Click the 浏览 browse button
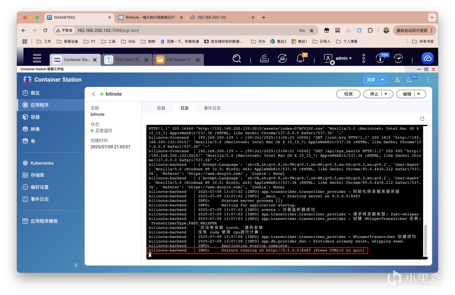This screenshot has height=295, width=455. point(371,80)
